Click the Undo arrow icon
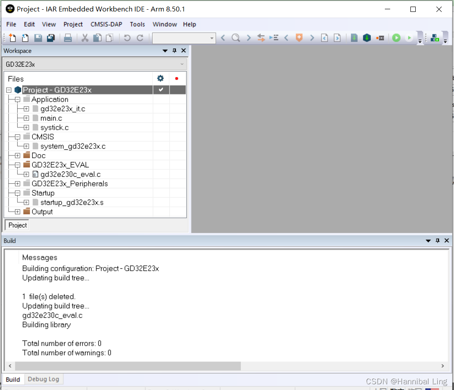Viewport: 454px width, 390px height. (127, 38)
